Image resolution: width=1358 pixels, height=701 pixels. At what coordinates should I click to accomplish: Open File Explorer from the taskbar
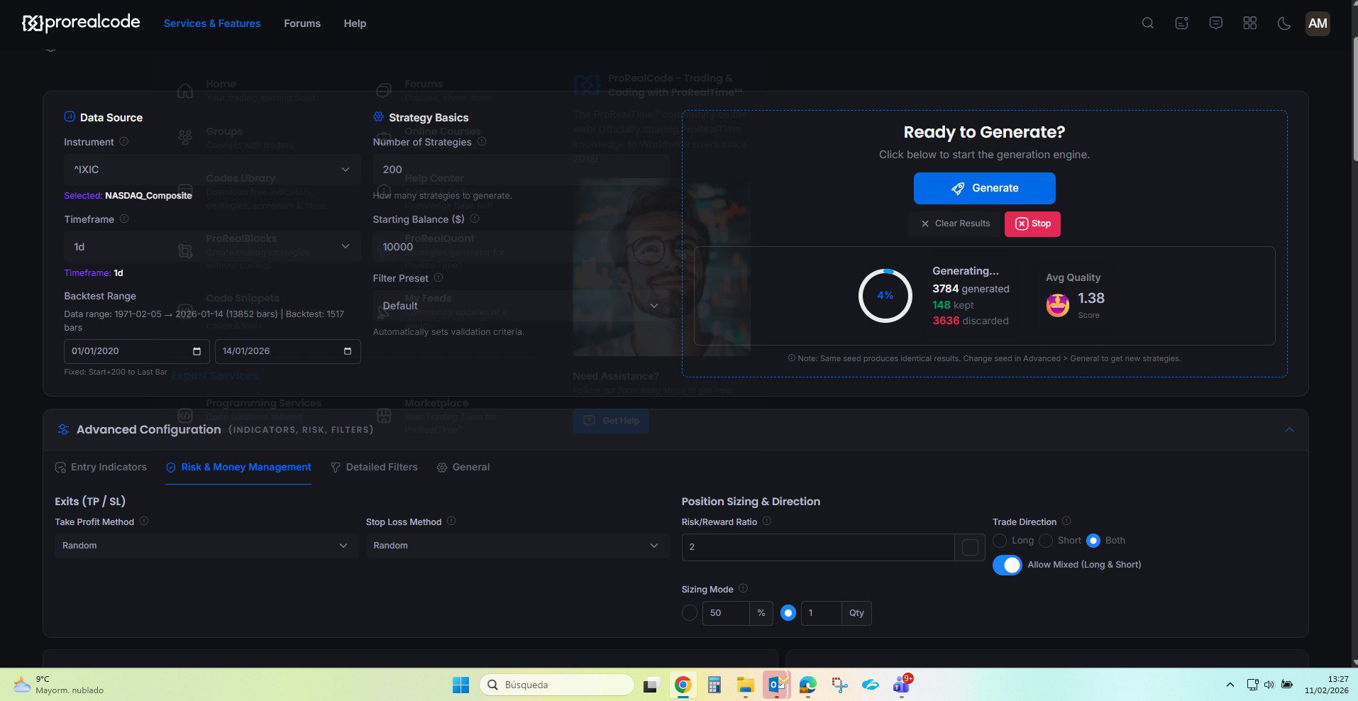click(745, 685)
